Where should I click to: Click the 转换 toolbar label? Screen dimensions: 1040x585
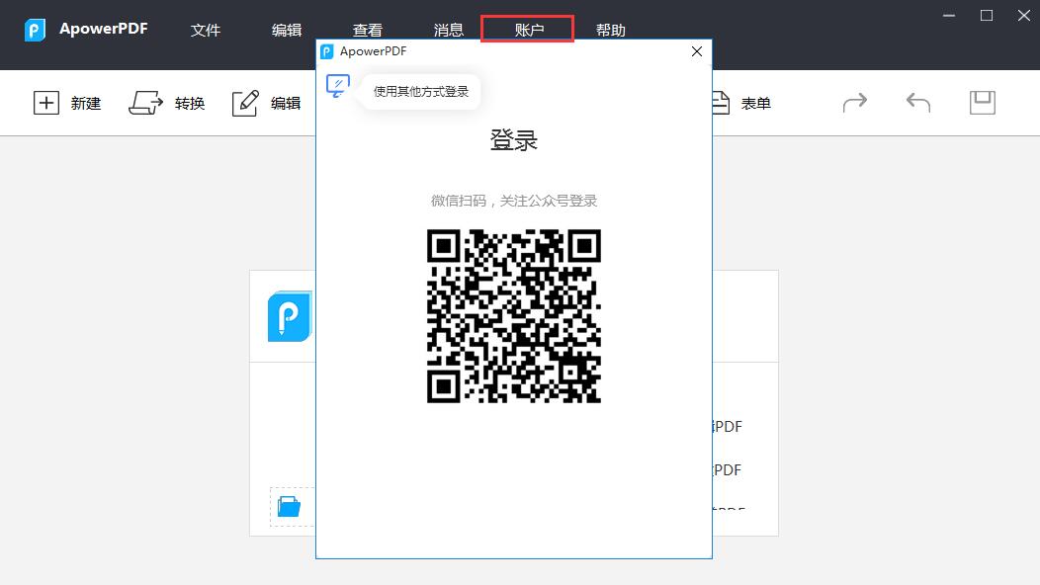pos(190,104)
